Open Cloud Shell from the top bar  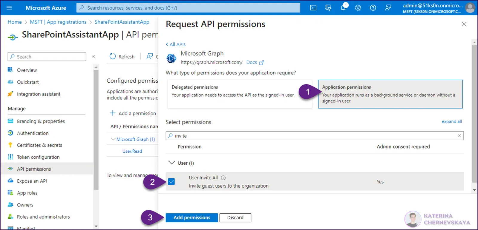[313, 8]
